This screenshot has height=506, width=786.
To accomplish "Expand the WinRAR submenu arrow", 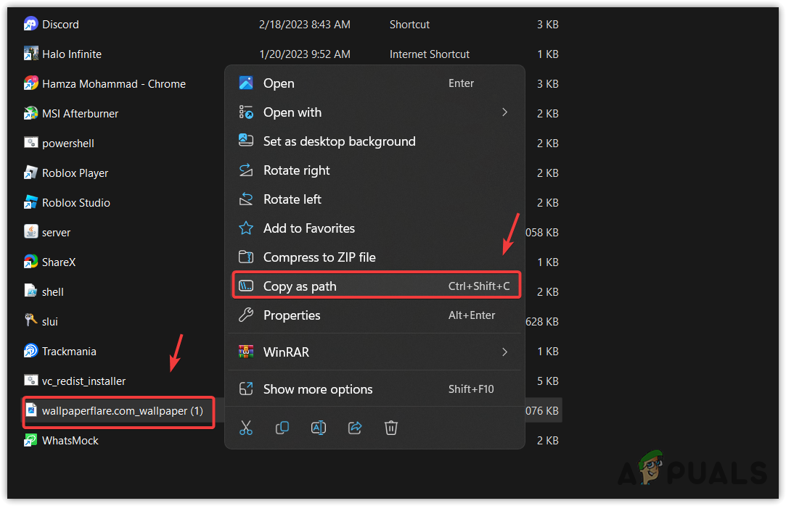I will click(505, 352).
